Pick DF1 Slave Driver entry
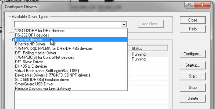 (x=71, y=62)
